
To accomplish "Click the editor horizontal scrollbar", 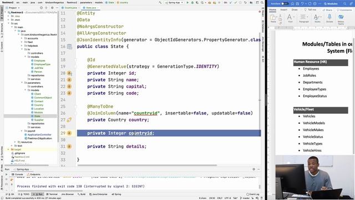I will (147, 166).
